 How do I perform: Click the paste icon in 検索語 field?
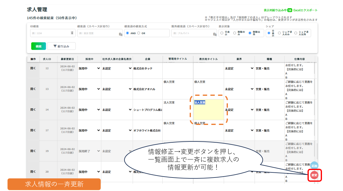click(121, 34)
